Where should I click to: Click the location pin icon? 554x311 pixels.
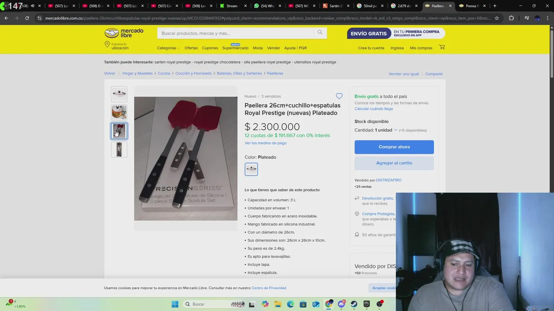pyautogui.click(x=107, y=44)
